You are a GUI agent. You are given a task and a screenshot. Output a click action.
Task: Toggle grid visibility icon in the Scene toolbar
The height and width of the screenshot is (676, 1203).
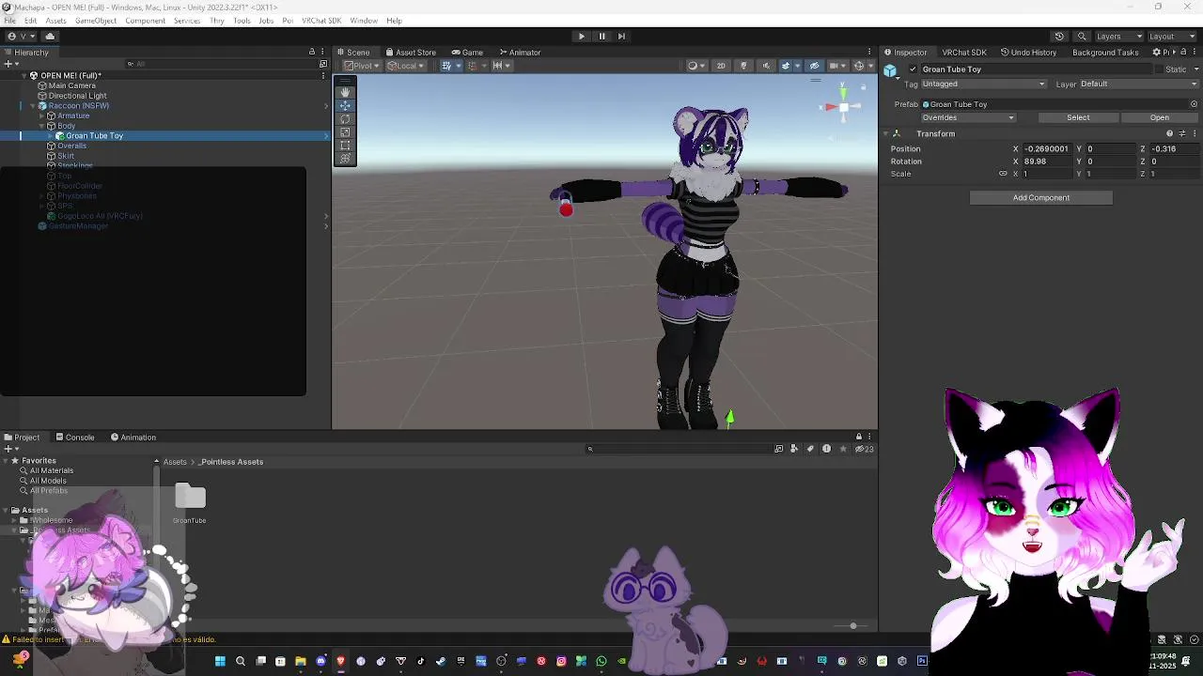(x=448, y=66)
